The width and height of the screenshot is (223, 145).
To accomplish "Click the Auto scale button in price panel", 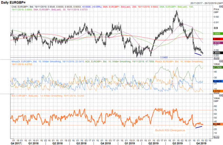I will [216, 58].
